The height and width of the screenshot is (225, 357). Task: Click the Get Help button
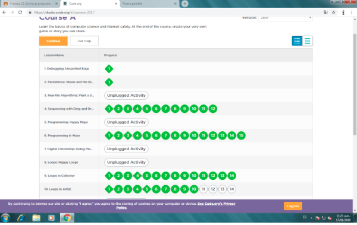tap(84, 41)
